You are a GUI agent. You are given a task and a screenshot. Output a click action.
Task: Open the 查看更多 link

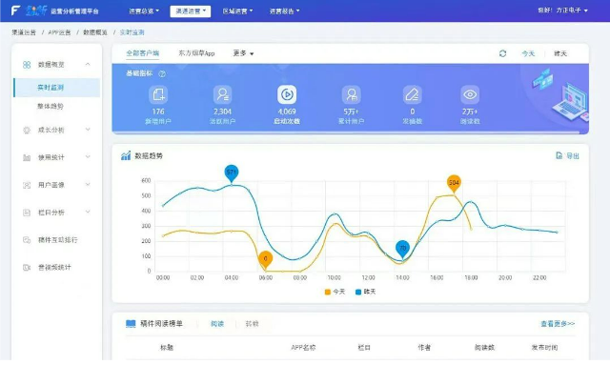[x=558, y=324]
